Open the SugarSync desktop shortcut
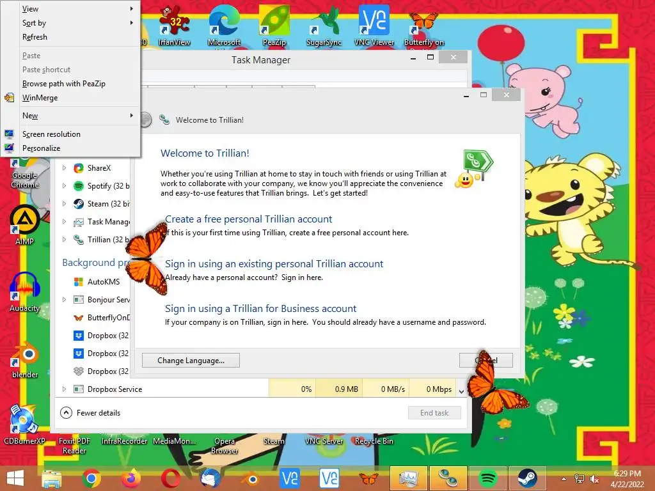 (x=324, y=25)
